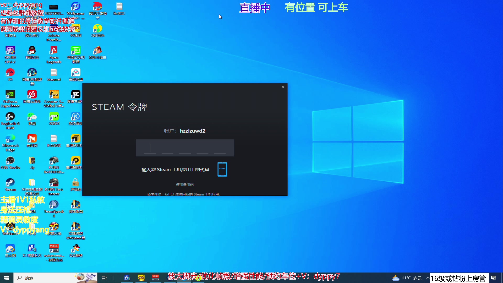Open TeamSpeak 3 desktop icon
503x283 pixels.
[x=54, y=209]
